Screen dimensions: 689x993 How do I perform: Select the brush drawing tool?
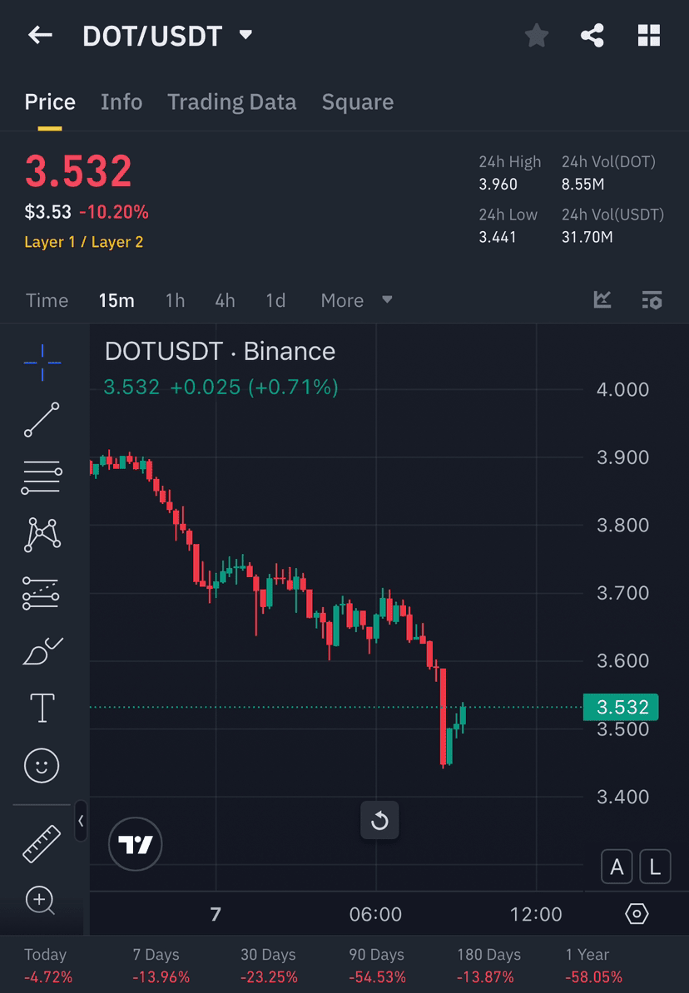pos(42,651)
